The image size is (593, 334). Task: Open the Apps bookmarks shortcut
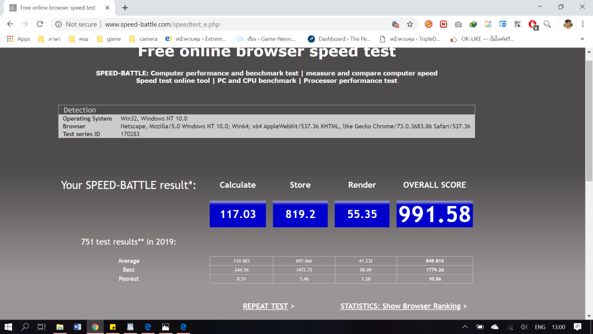click(19, 39)
